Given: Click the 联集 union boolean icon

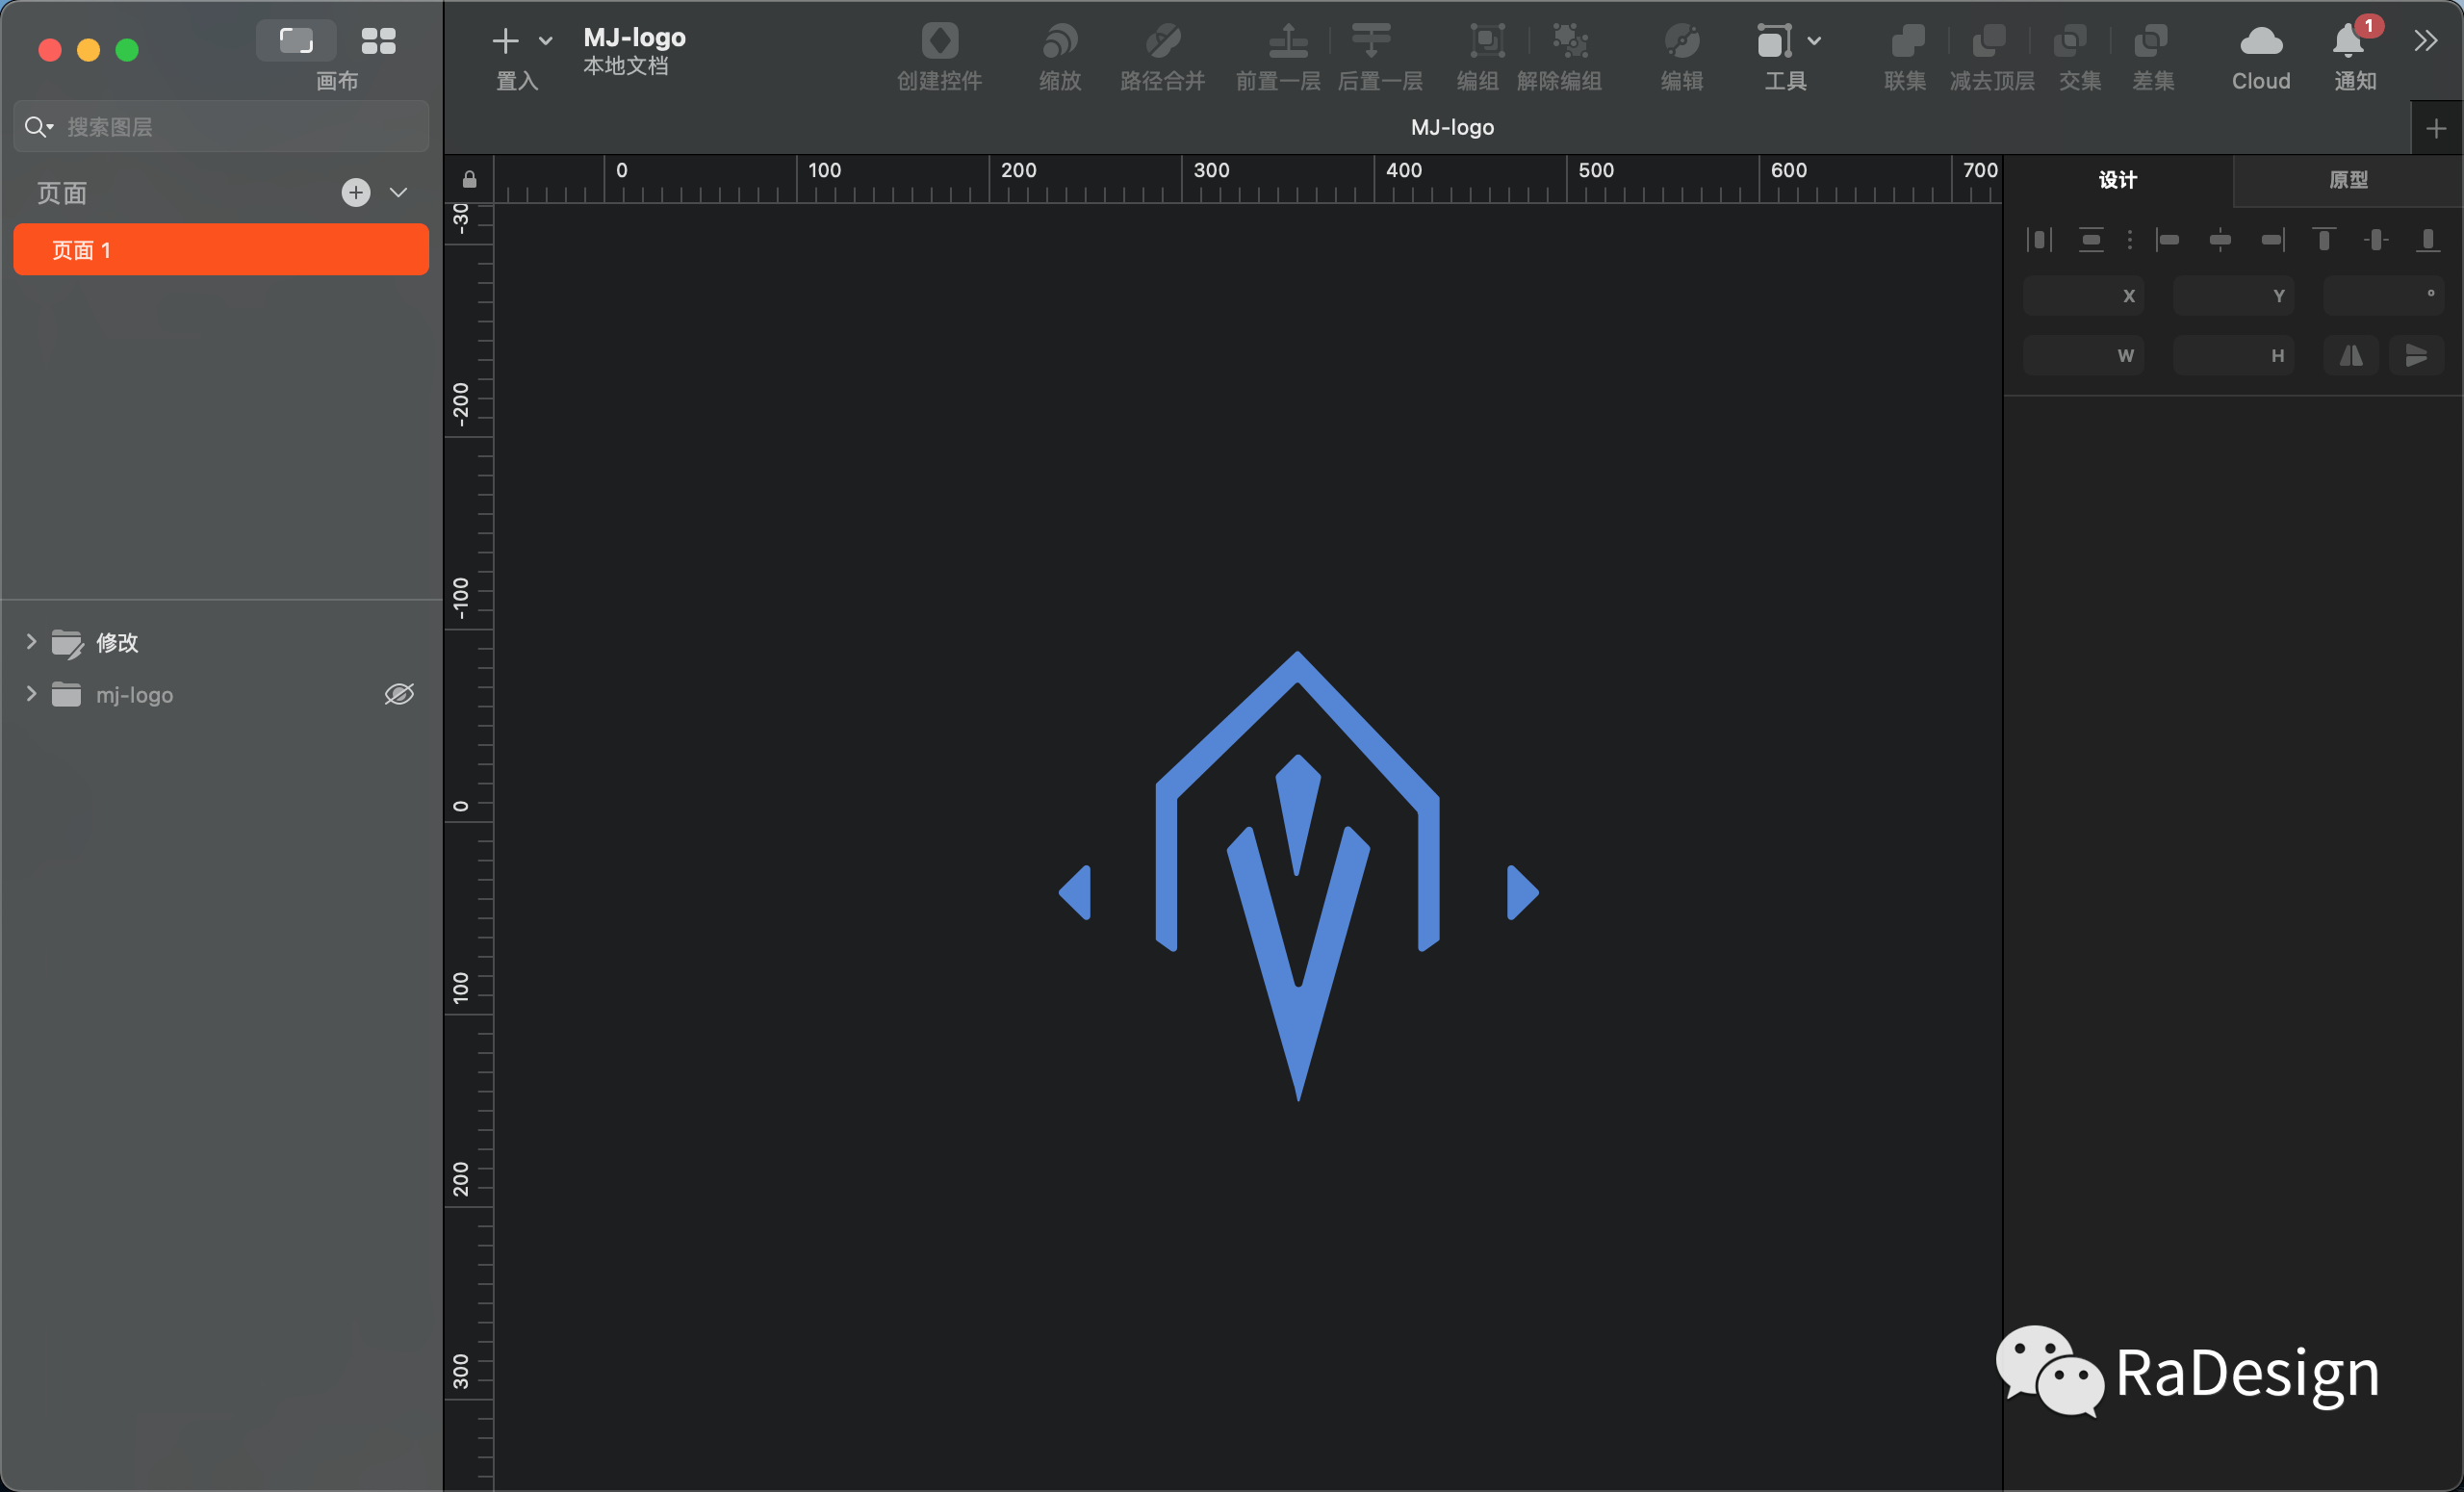Looking at the screenshot, I should click(1906, 41).
